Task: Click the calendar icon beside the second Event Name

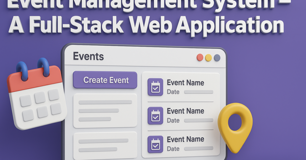Action: pos(156,115)
